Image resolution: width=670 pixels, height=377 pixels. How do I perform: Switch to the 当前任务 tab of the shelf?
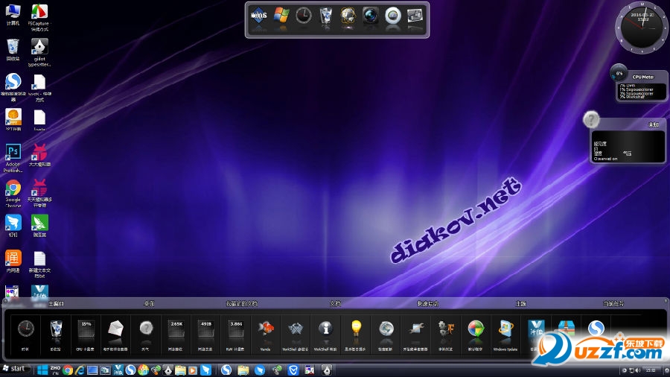click(x=613, y=304)
